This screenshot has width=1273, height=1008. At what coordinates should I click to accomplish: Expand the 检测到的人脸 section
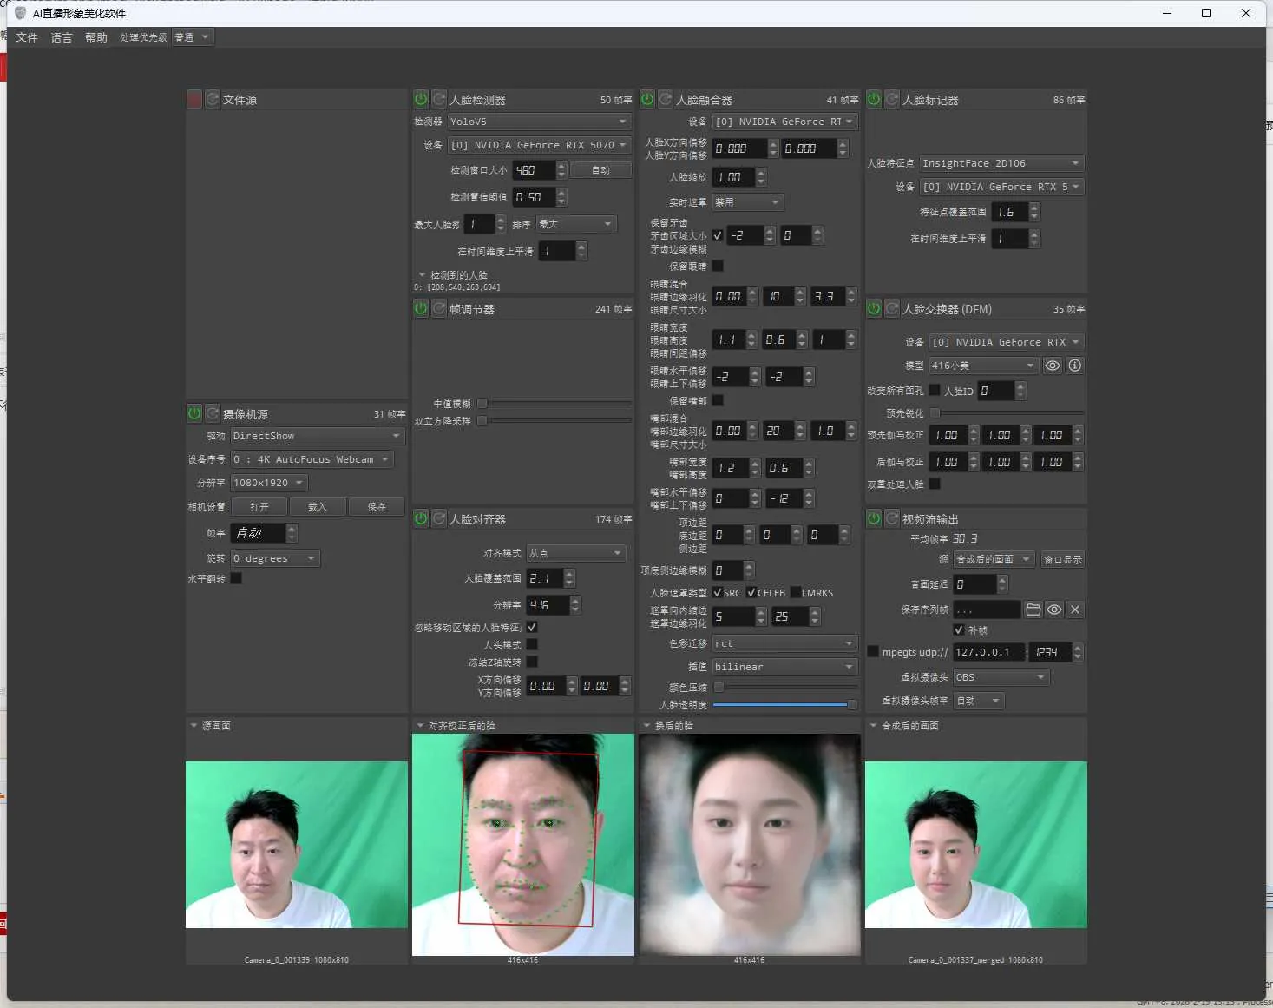[x=423, y=274]
